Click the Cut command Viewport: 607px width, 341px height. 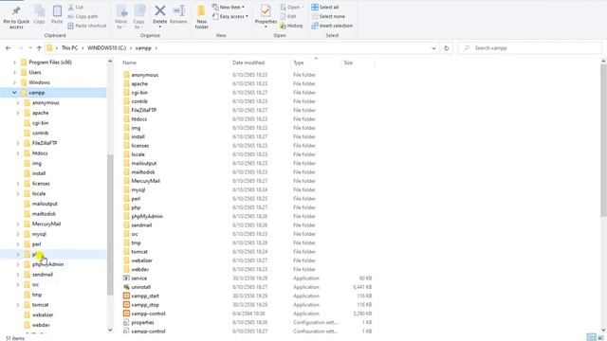coord(76,8)
